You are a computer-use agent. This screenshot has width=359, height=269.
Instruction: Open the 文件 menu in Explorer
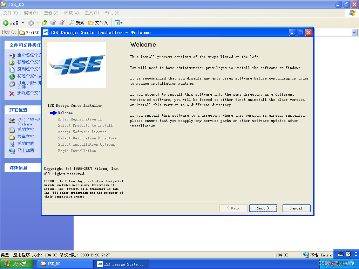(x=10, y=13)
